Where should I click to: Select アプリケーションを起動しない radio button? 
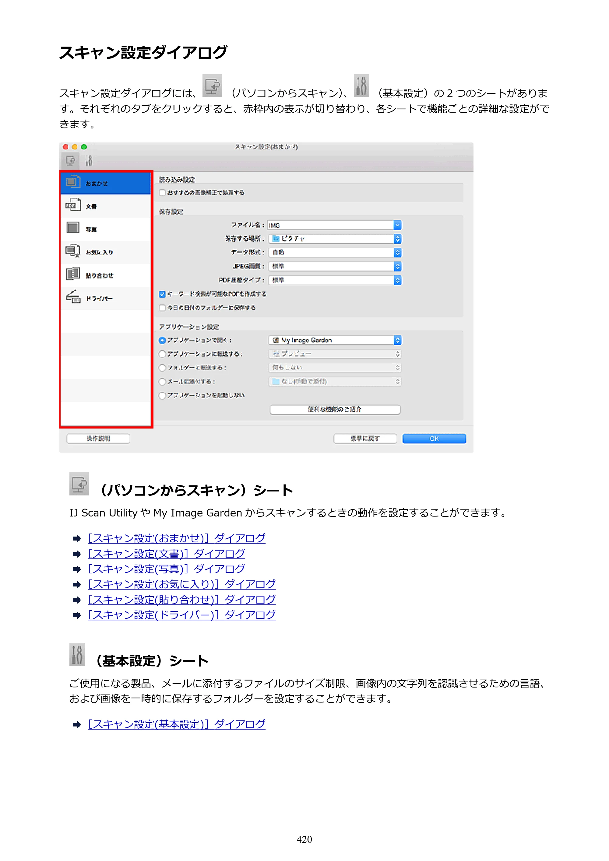coord(162,396)
